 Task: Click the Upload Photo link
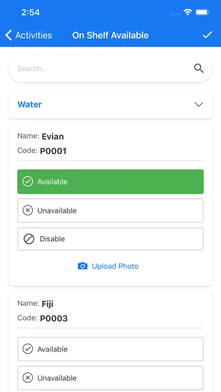tap(115, 266)
